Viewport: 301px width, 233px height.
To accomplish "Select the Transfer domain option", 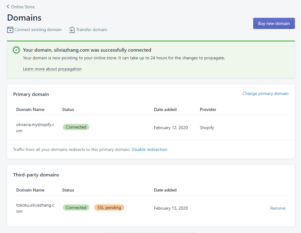I will point(92,30).
